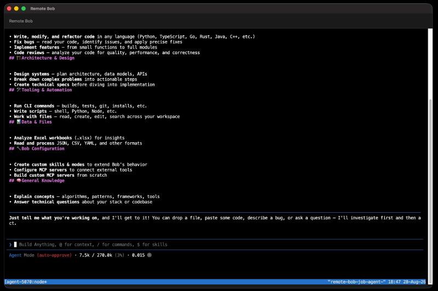Click the 'Create technical specs' line
The width and height of the screenshot is (438, 291).
[x=82, y=85]
